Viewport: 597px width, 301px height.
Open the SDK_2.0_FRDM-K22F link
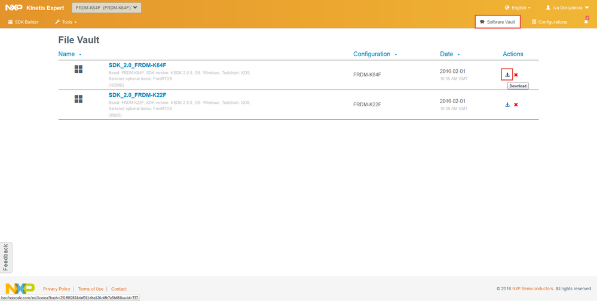tap(137, 95)
